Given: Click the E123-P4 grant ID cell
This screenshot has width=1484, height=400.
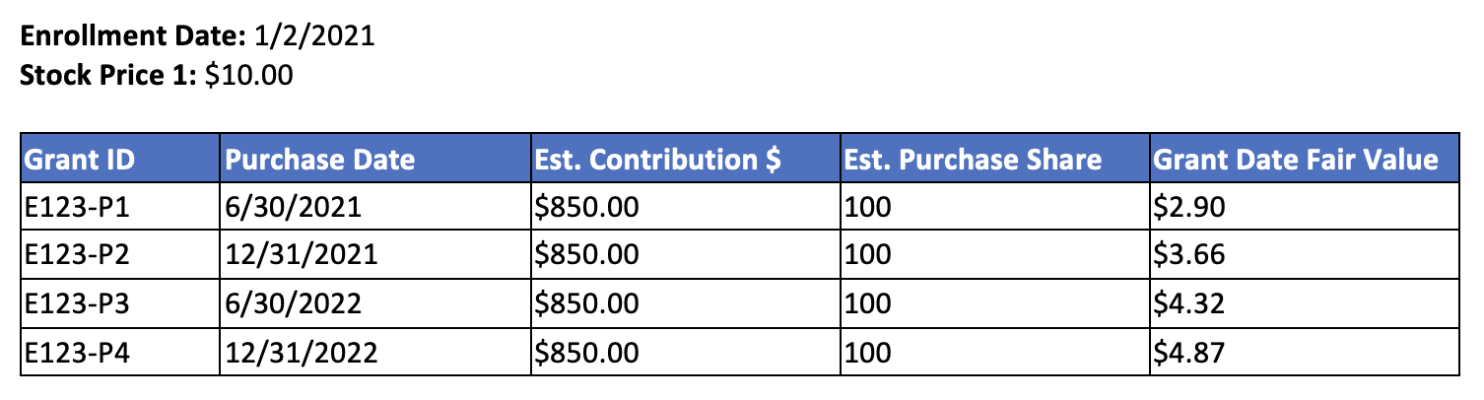Looking at the screenshot, I should [119, 352].
